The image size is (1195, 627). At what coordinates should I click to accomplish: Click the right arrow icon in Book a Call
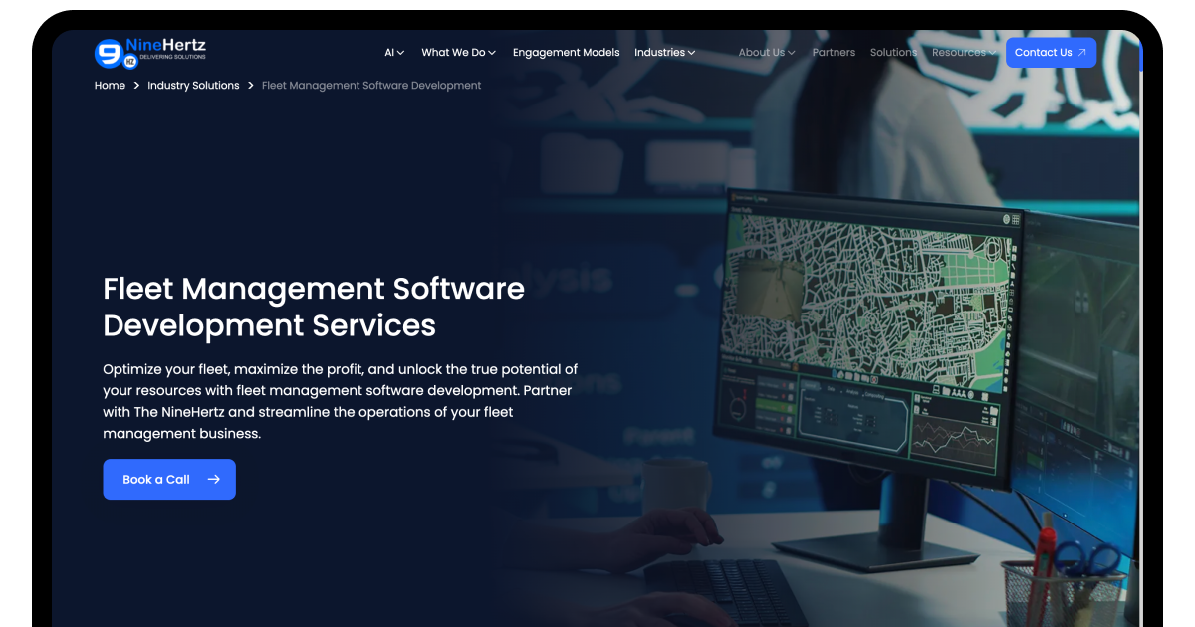click(213, 480)
